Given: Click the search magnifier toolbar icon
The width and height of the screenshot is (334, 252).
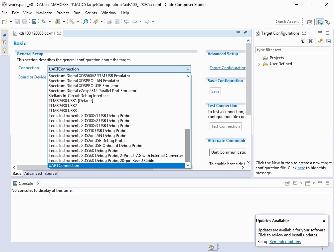Looking at the screenshot, I should tap(85, 22).
